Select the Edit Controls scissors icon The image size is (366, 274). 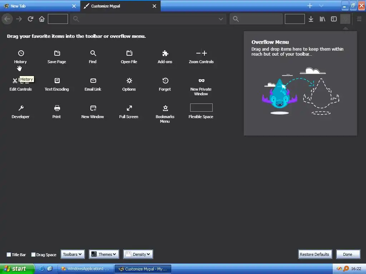pos(15,81)
